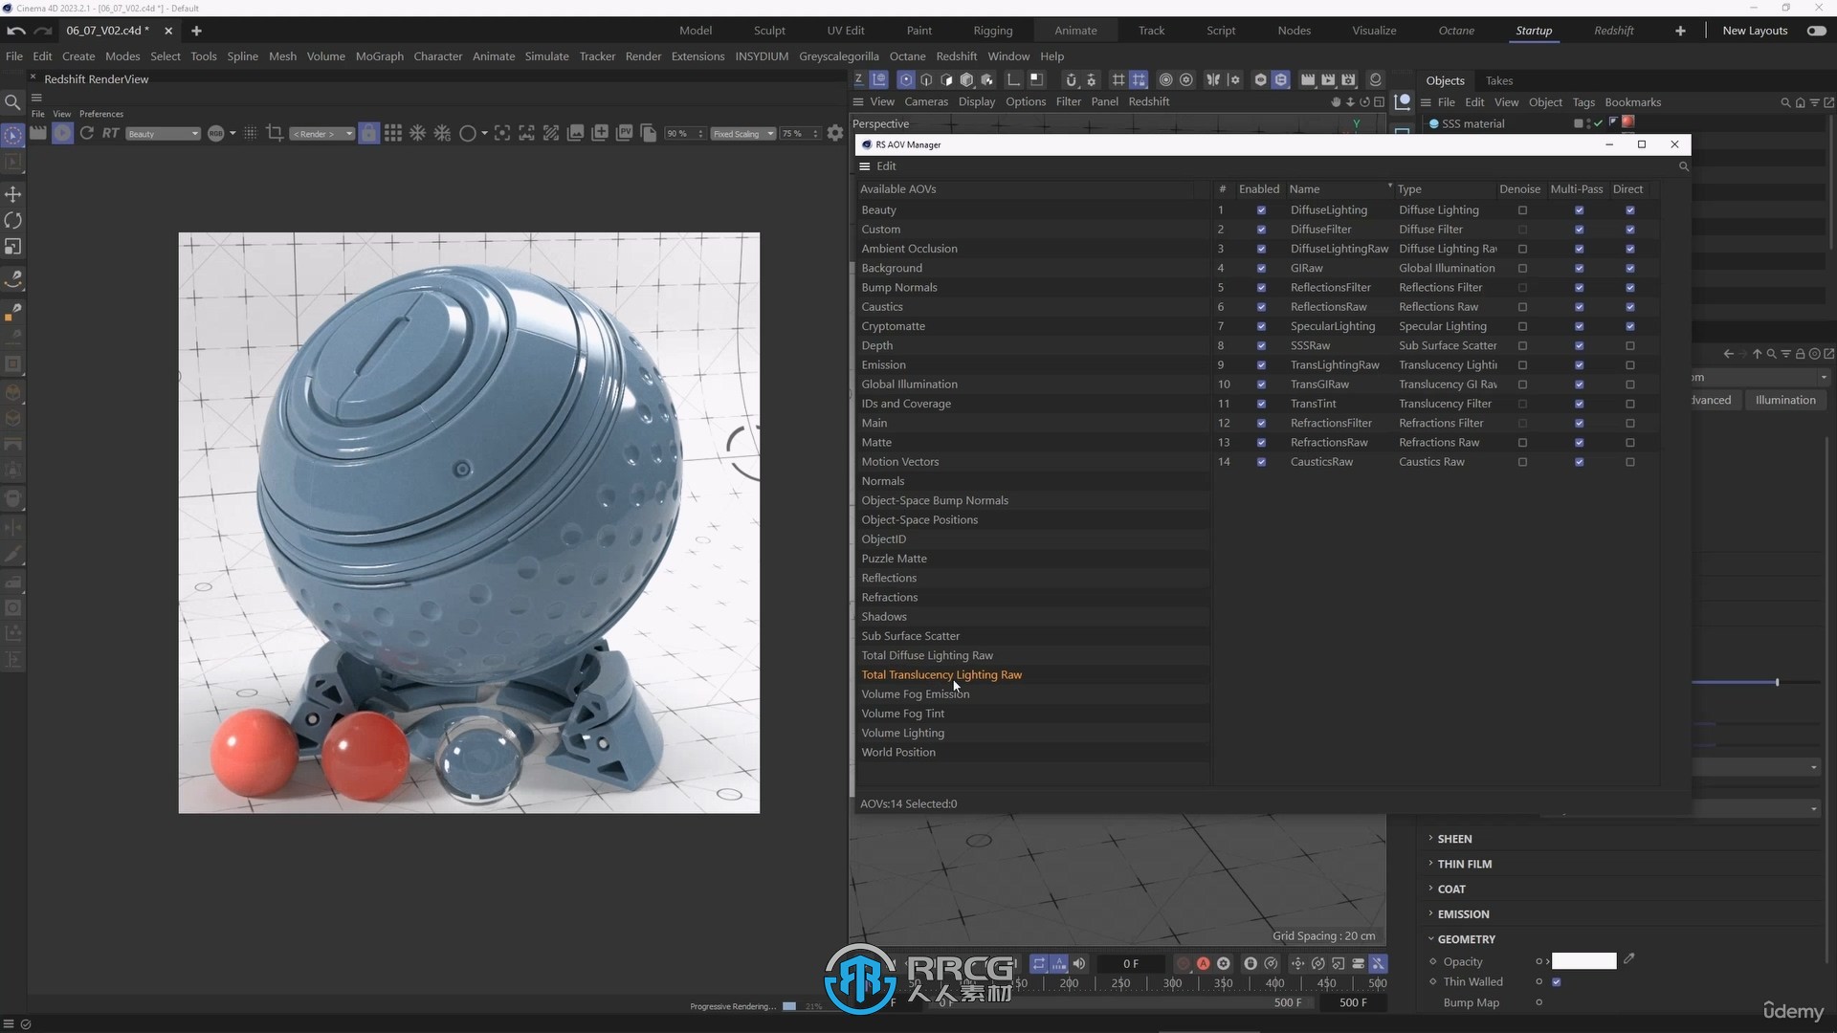Expand the COAT section
Image resolution: width=1837 pixels, height=1033 pixels.
tap(1451, 889)
